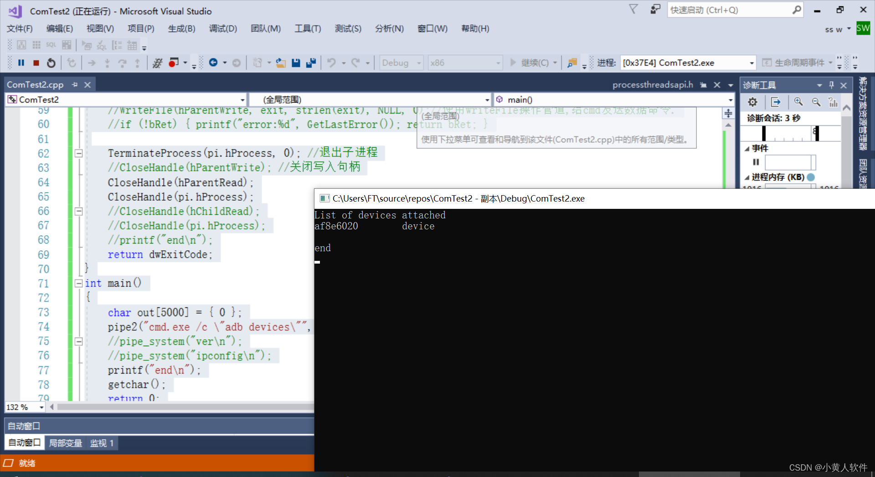Pause debugging with the Break All icon

(x=21, y=63)
